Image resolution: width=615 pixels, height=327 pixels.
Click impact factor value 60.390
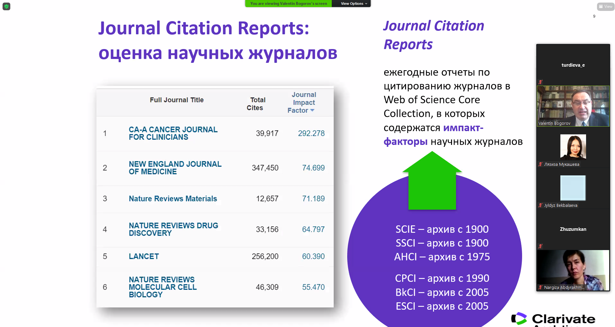click(313, 256)
